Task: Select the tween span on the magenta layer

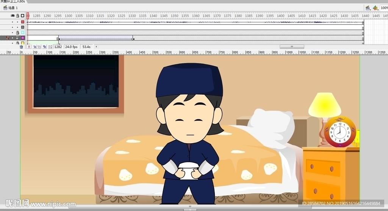Action: pos(97,38)
